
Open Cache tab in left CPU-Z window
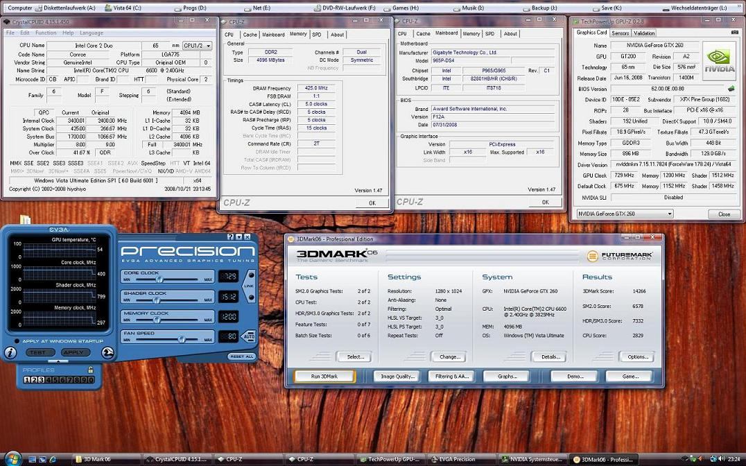(250, 34)
